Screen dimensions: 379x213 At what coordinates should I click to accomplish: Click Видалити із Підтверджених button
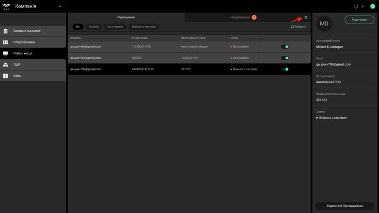345,206
